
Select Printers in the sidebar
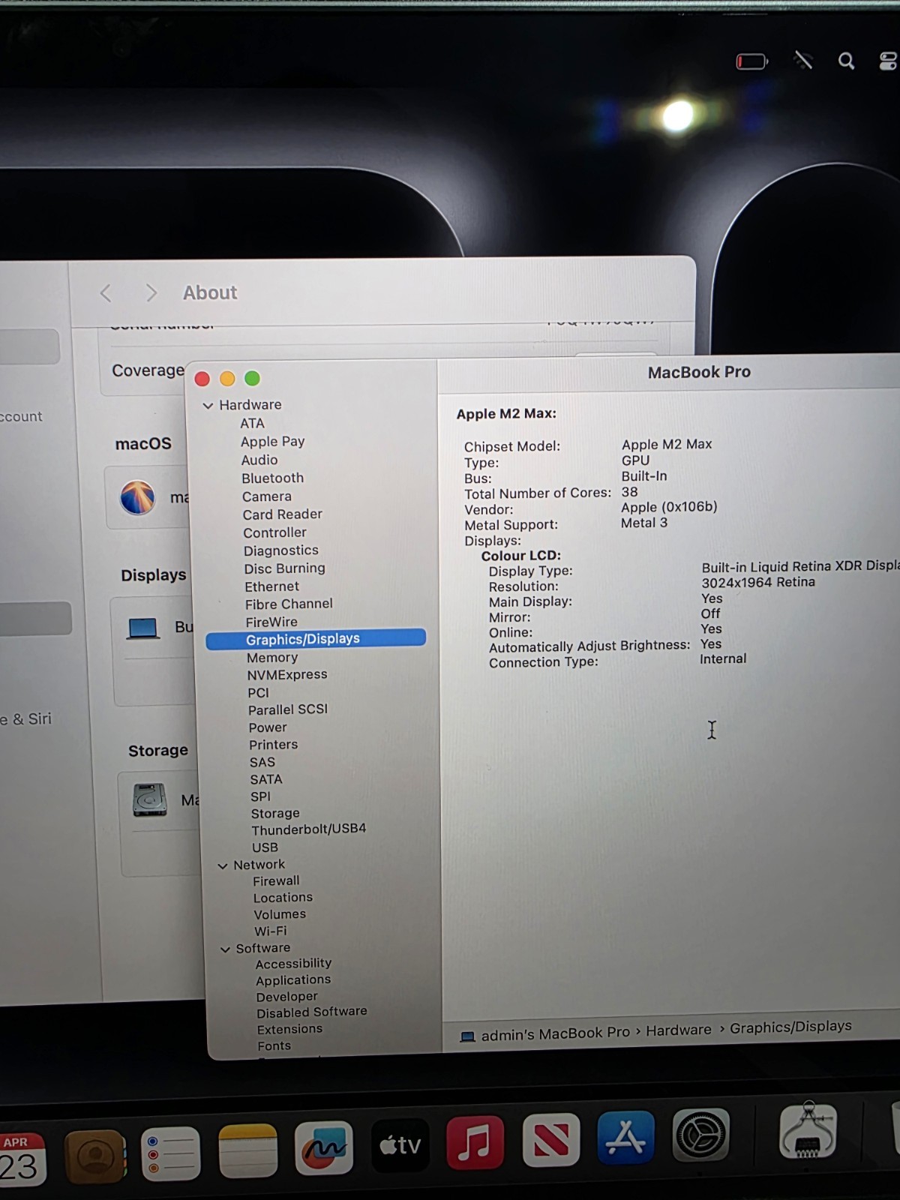click(273, 745)
